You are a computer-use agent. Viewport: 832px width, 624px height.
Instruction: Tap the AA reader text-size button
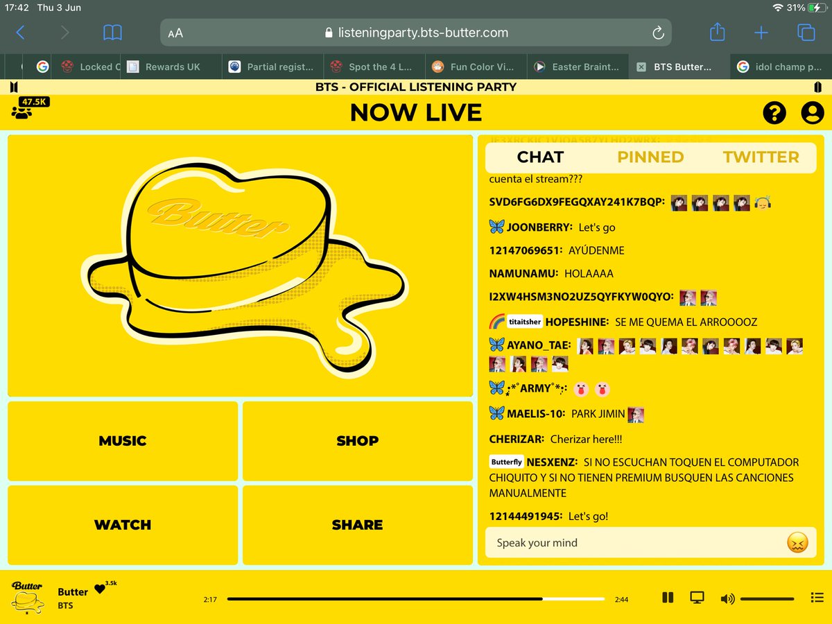[175, 33]
